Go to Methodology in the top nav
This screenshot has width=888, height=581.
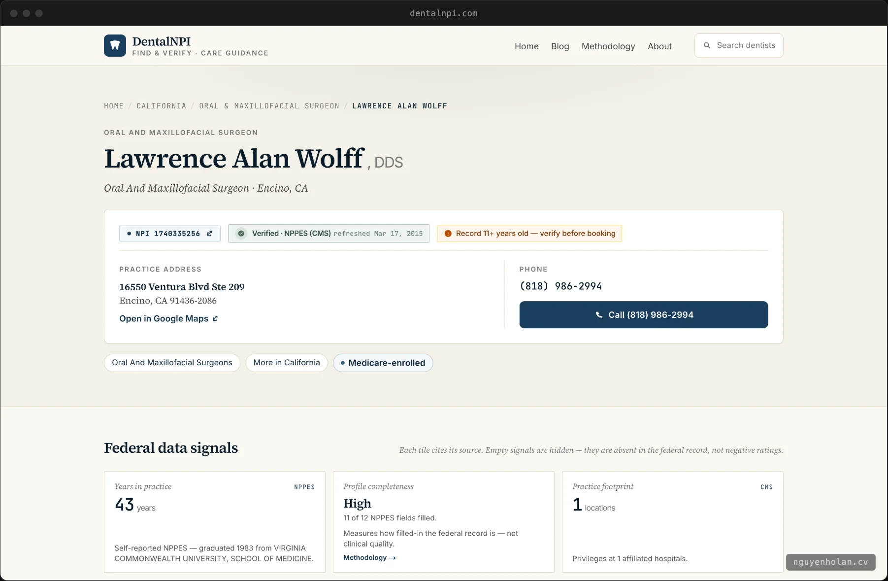[608, 46]
